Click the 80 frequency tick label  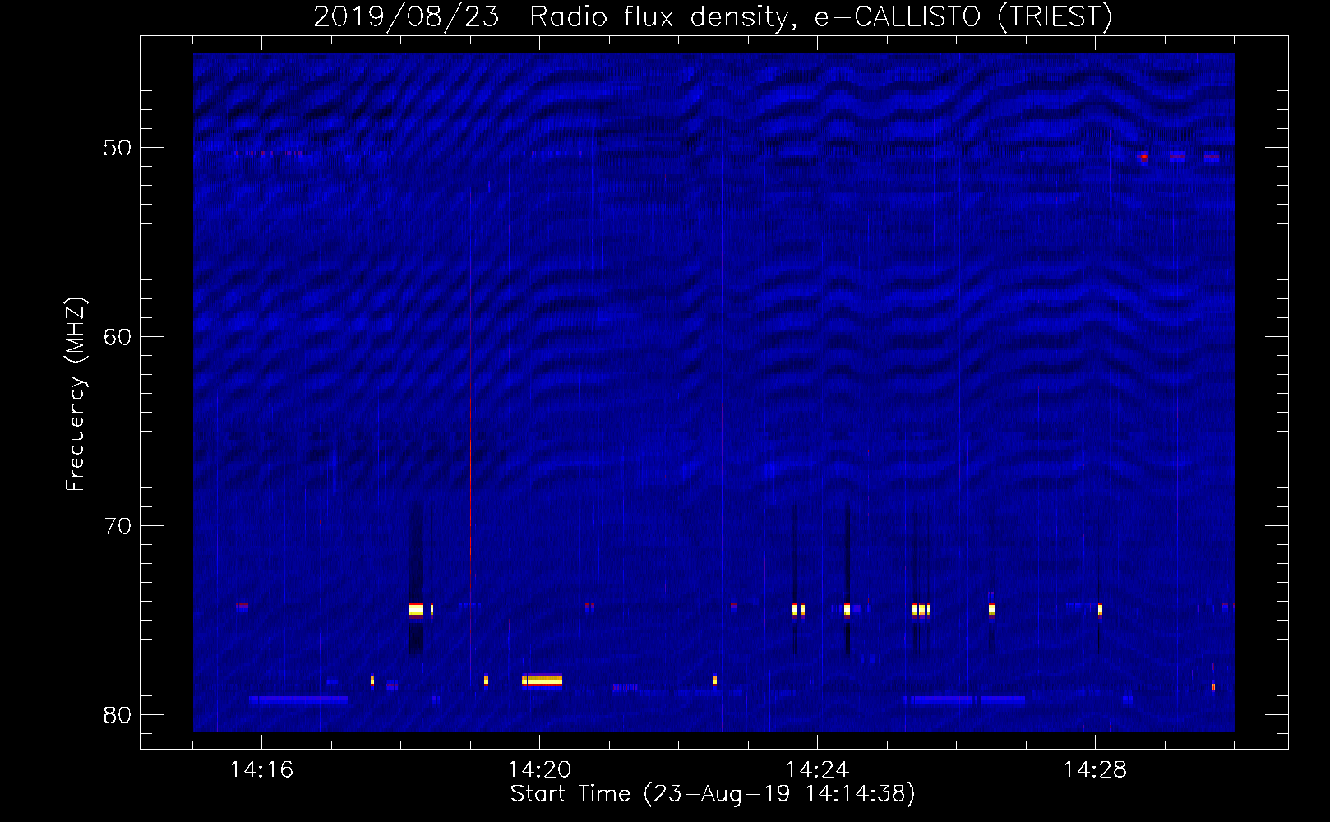coord(118,715)
